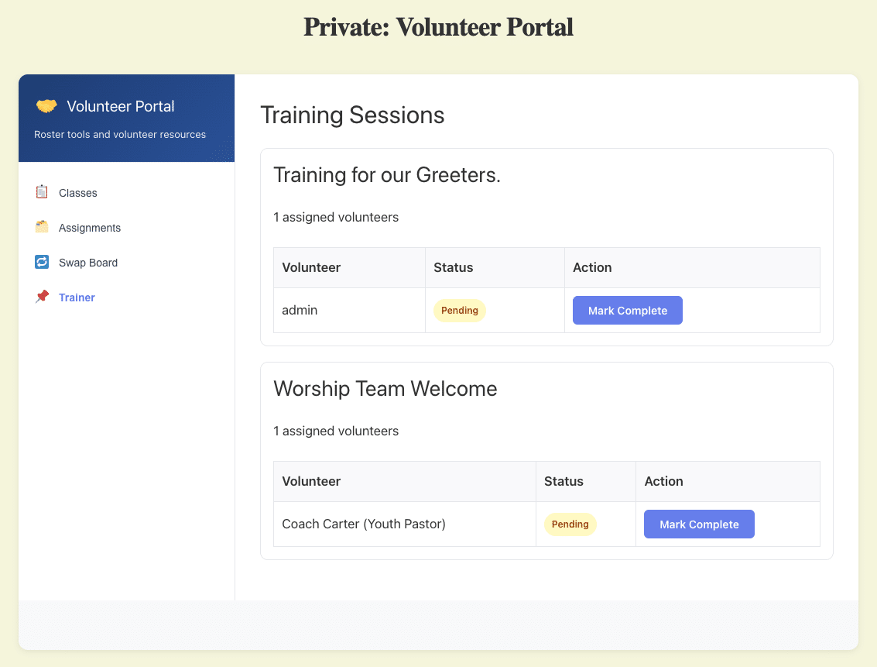877x667 pixels.
Task: Click the Pending badge for Coach Carter
Action: (x=570, y=524)
